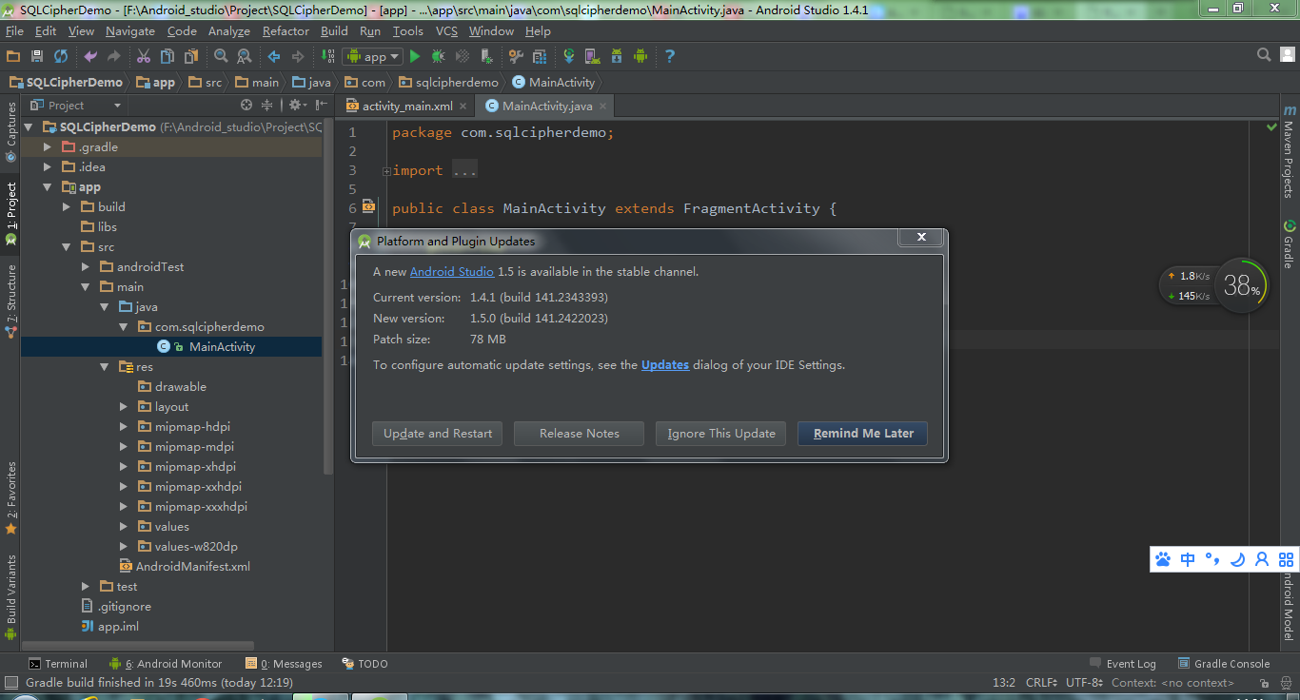Open the Terminal tool window tab
The width and height of the screenshot is (1300, 700).
coord(58,664)
